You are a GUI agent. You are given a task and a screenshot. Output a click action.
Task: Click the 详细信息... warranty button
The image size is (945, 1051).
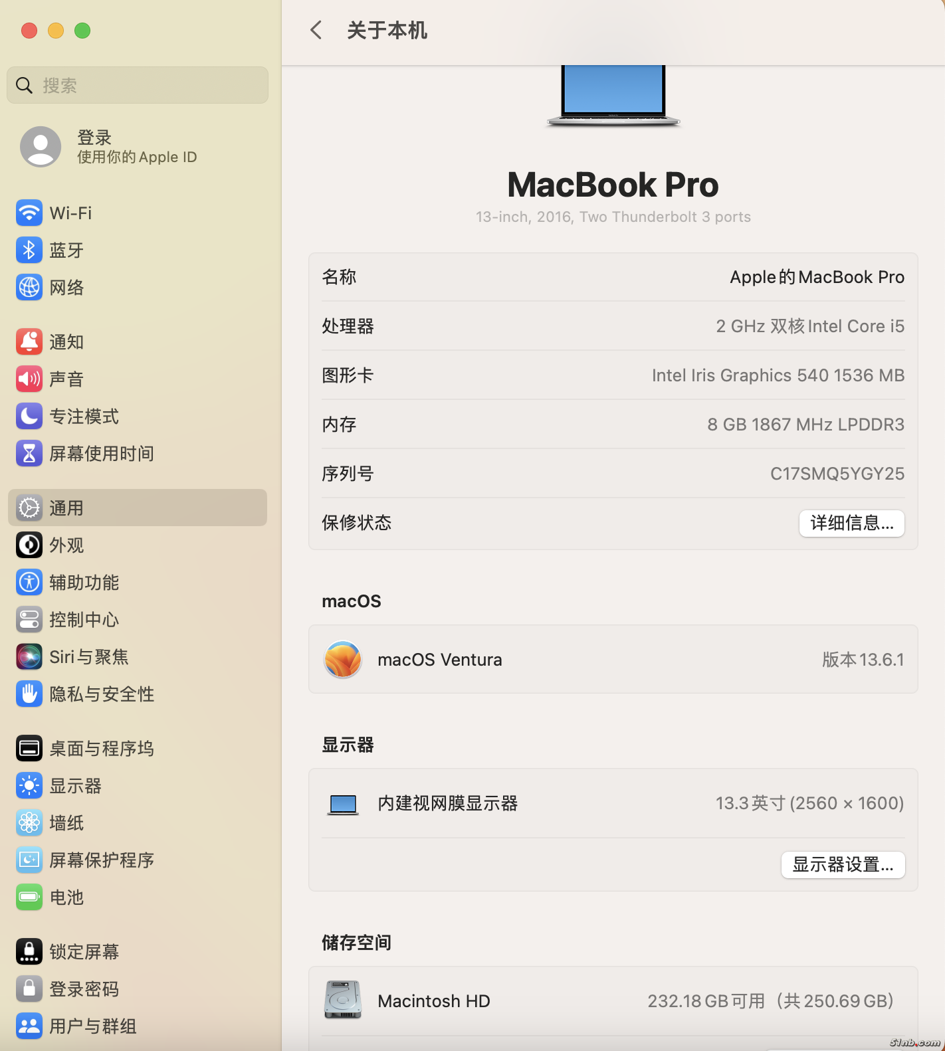(851, 524)
